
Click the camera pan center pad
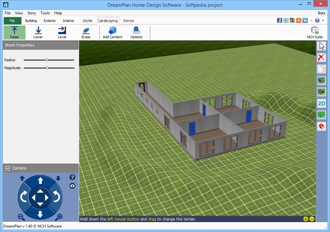click(40, 198)
